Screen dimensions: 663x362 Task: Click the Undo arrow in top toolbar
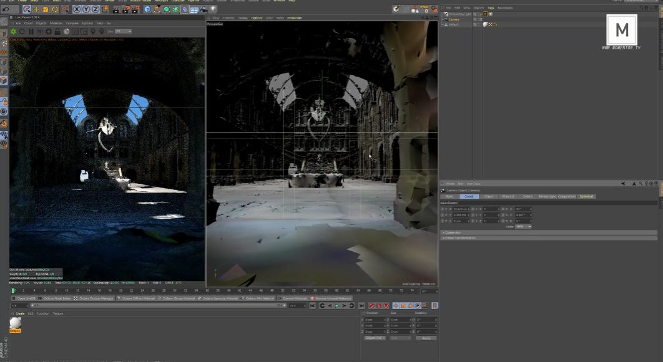tap(6, 9)
